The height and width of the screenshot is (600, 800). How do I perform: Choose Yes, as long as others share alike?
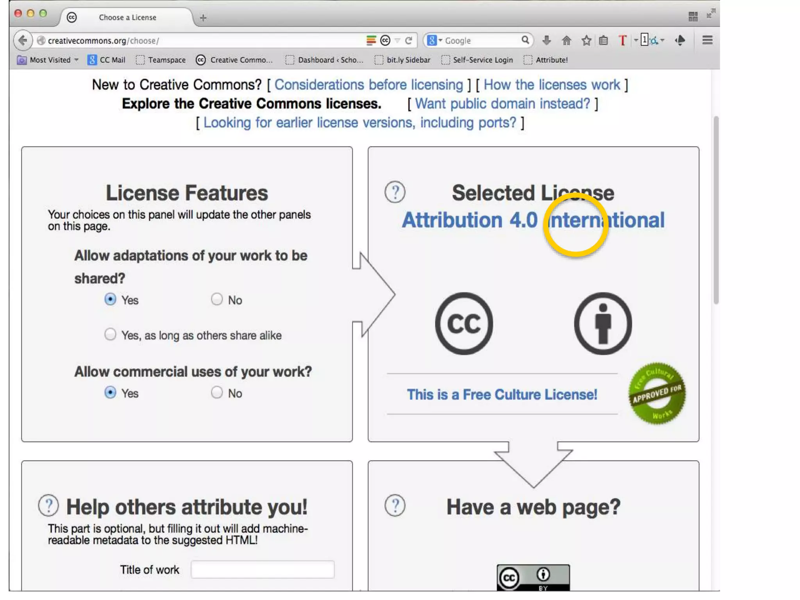pyautogui.click(x=110, y=335)
